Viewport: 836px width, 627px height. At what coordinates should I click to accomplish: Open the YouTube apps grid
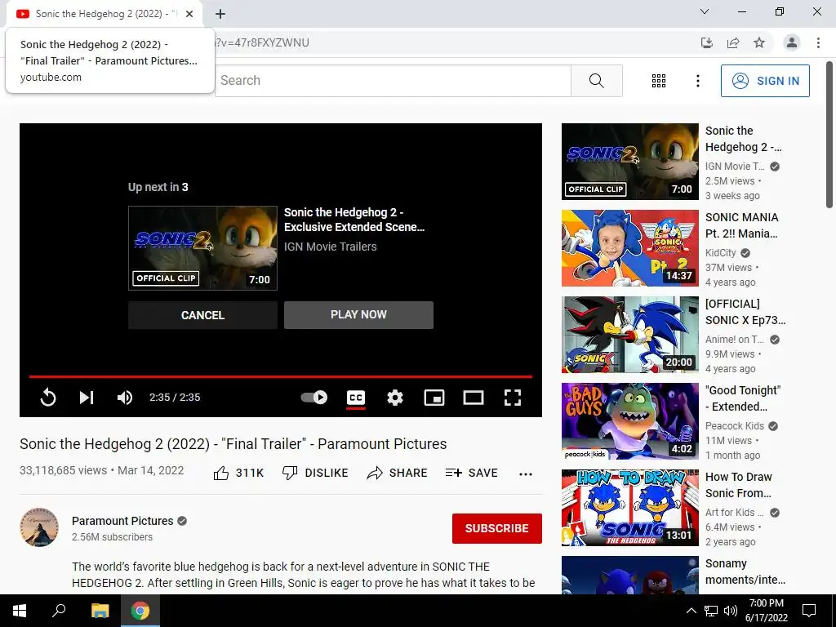click(659, 81)
